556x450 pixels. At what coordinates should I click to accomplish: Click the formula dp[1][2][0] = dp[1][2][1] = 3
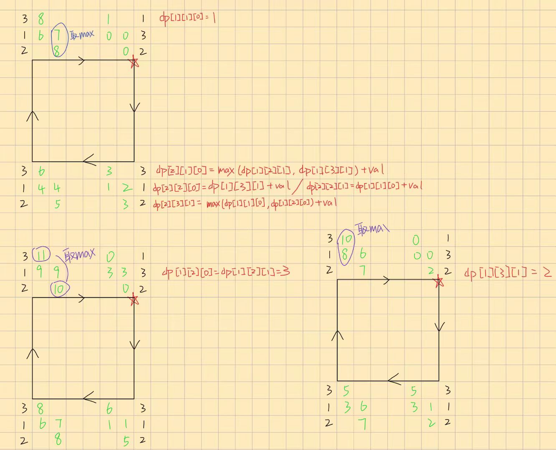[x=226, y=272]
